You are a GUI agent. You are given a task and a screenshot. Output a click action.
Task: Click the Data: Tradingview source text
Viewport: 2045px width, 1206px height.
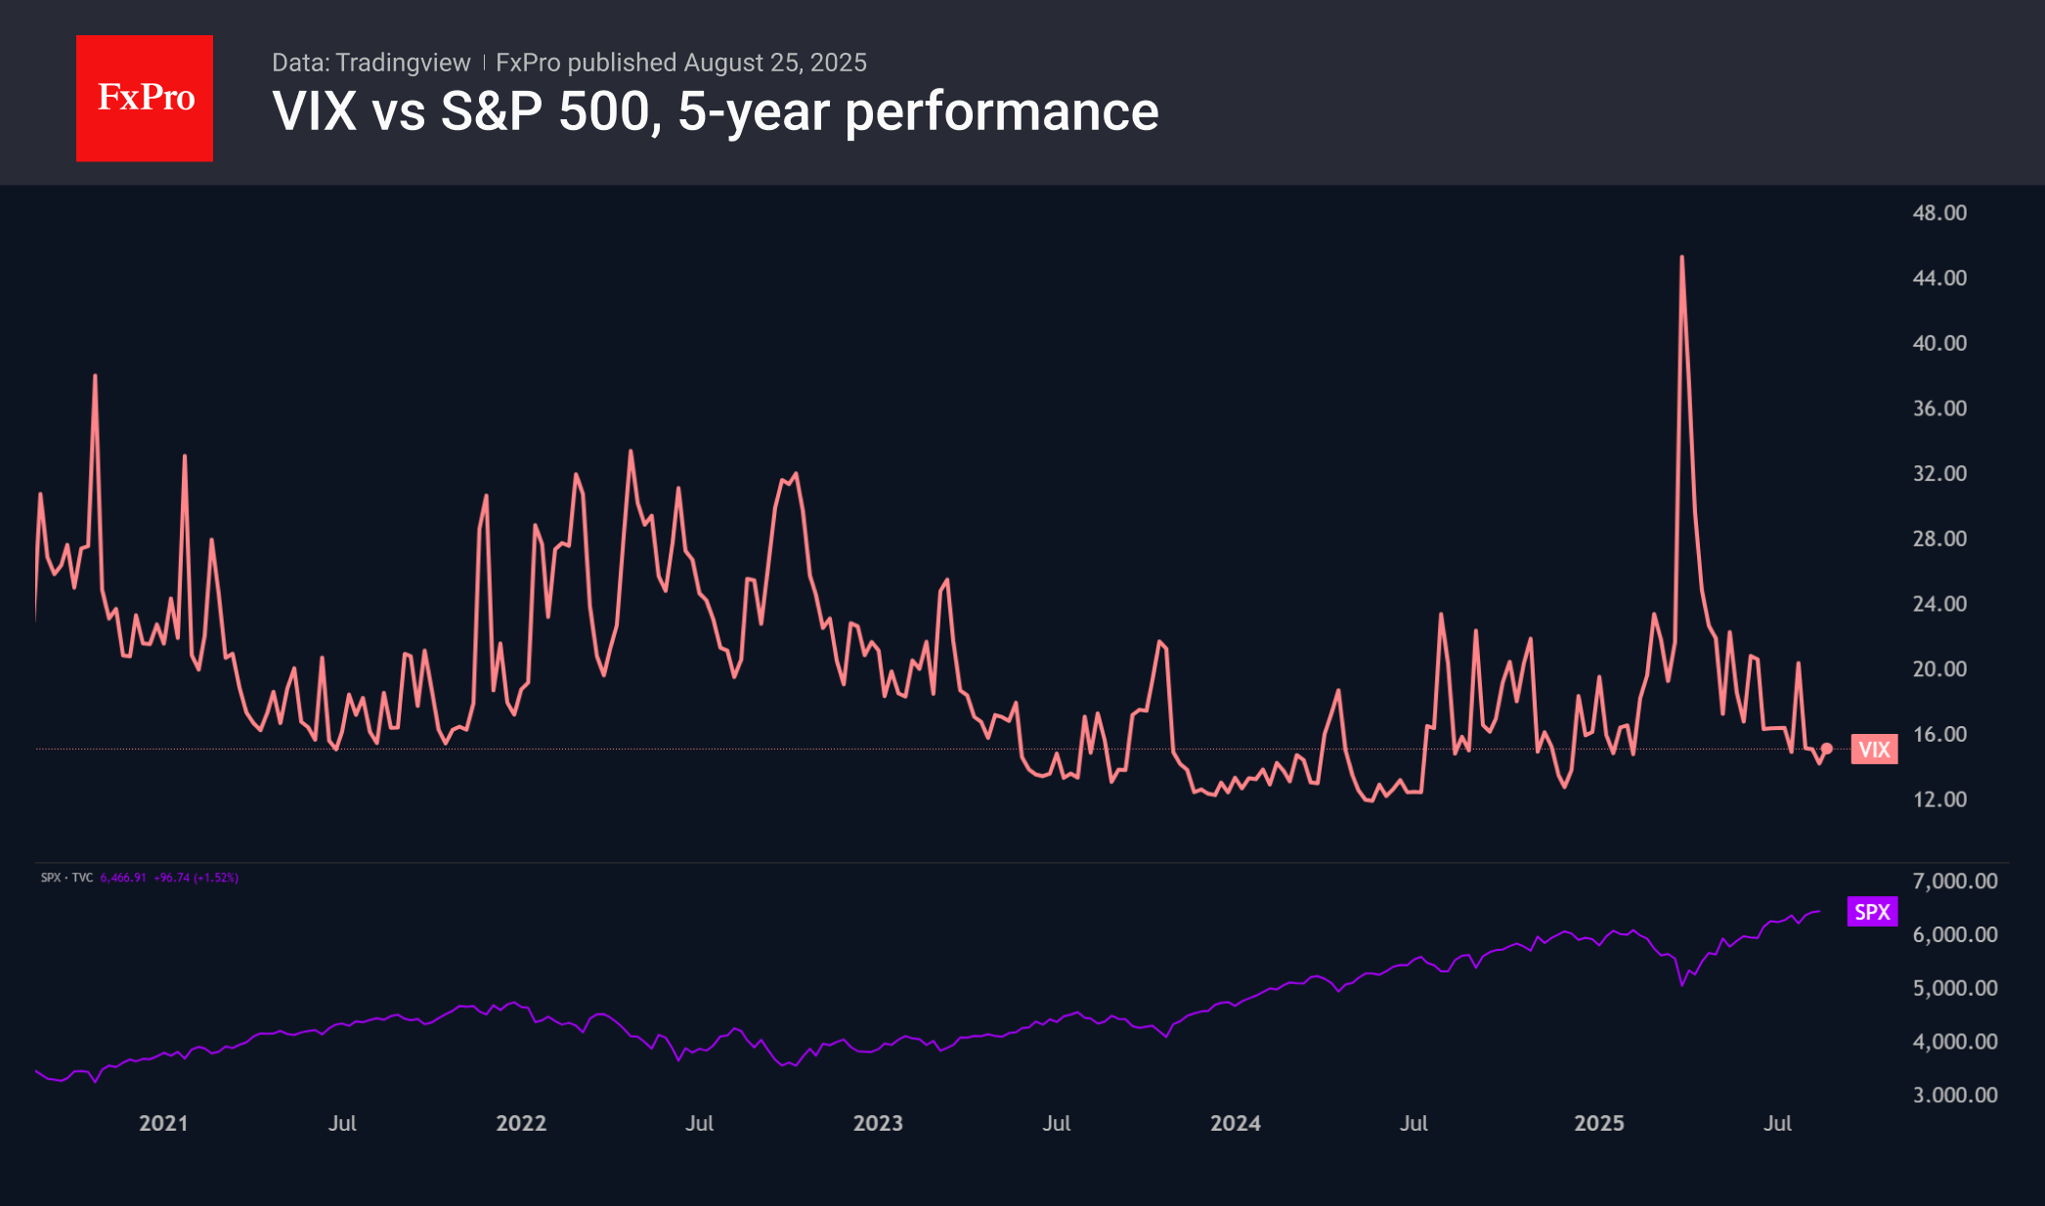click(370, 63)
